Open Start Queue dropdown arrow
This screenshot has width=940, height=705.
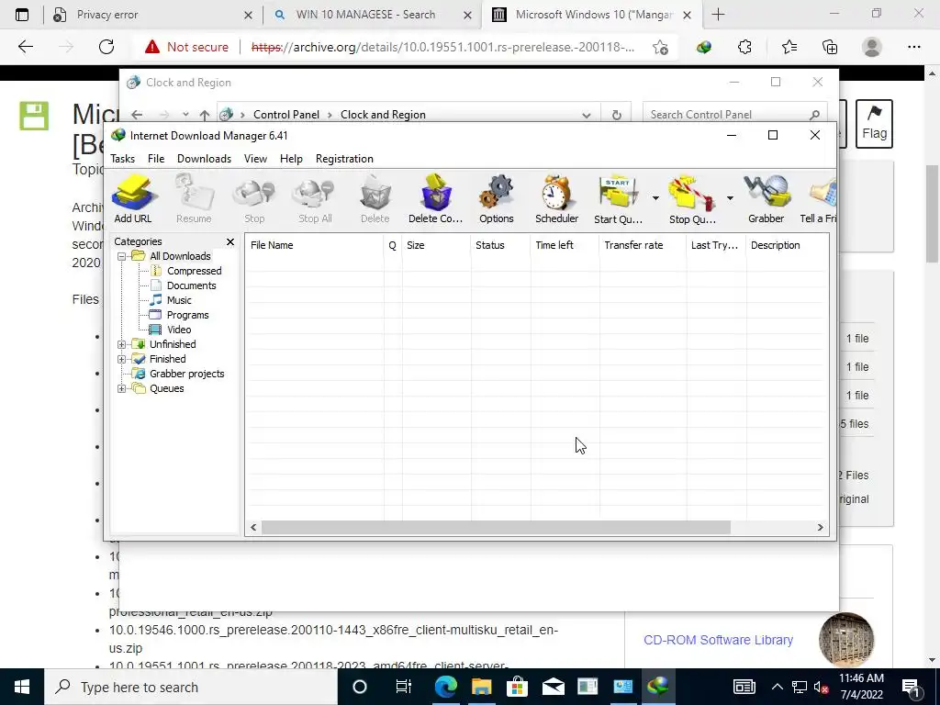655,198
